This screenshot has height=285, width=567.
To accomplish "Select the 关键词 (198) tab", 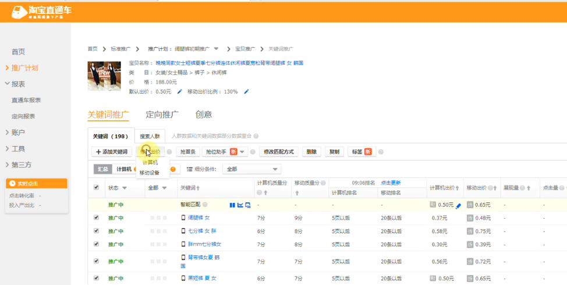I will [111, 136].
